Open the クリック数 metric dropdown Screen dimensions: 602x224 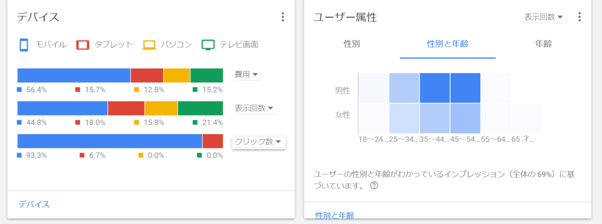click(259, 142)
